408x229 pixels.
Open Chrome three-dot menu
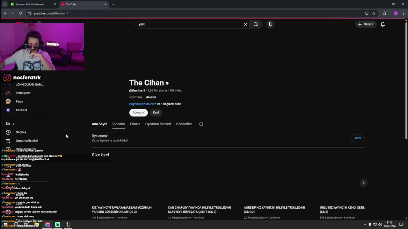[403, 13]
